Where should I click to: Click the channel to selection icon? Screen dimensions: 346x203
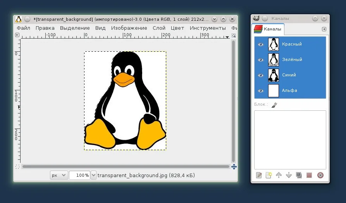pyautogui.click(x=309, y=175)
